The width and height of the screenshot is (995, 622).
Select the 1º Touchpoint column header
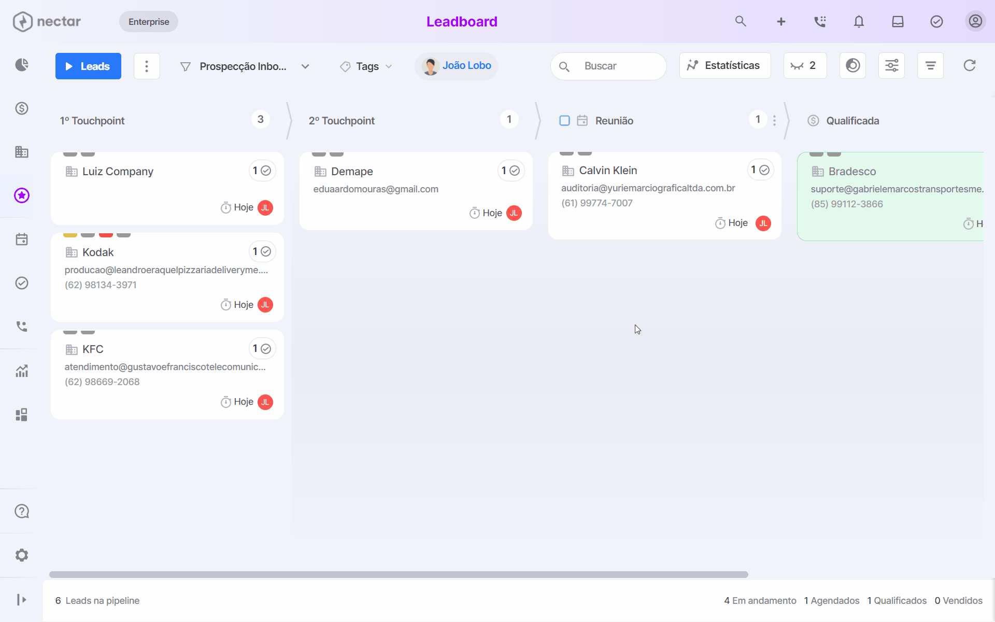92,121
